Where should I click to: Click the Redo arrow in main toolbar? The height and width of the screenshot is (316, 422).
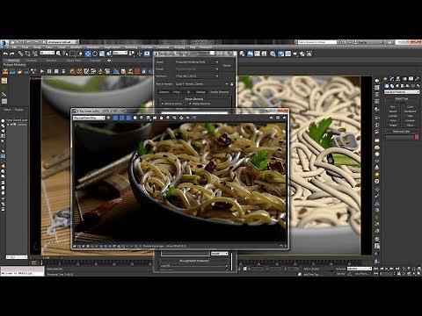click(12, 54)
